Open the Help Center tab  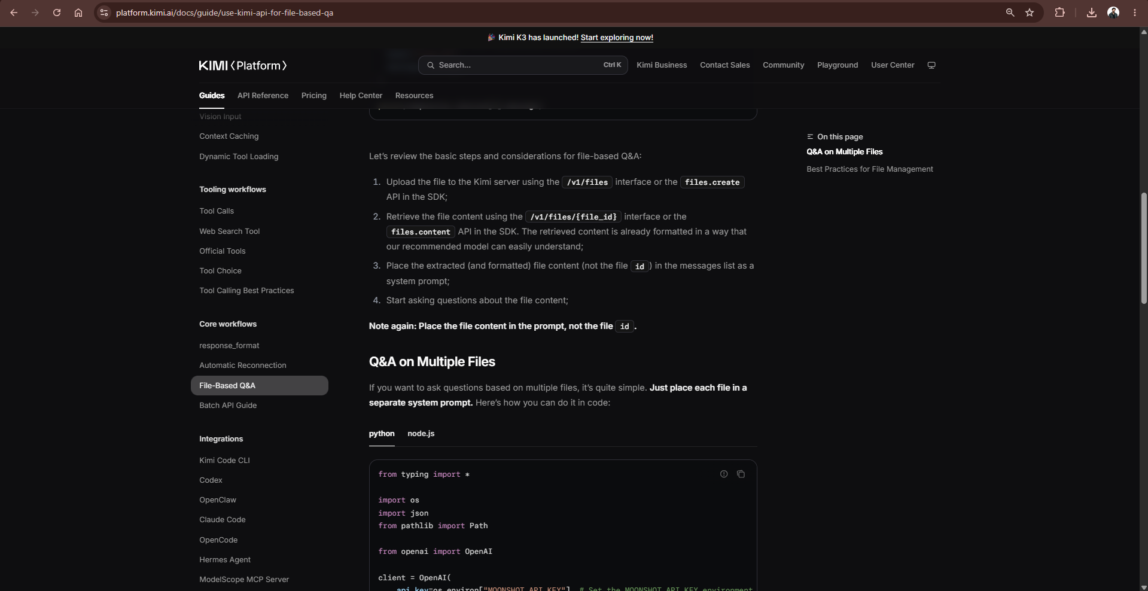[361, 96]
